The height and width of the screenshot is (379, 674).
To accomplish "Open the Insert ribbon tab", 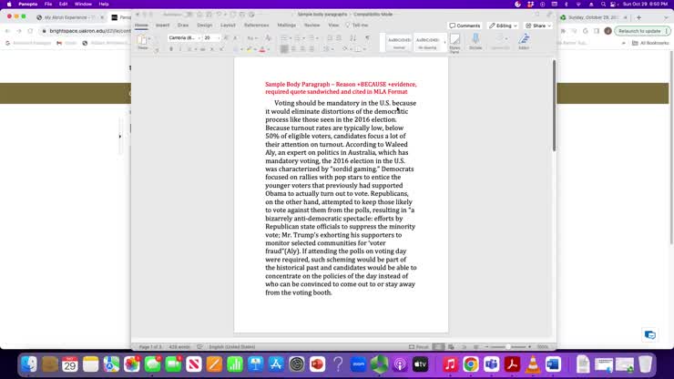I will coord(162,26).
